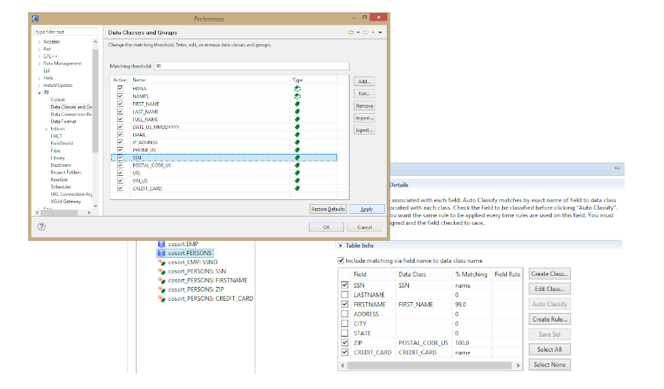Viewport: 664px width, 389px height.
Task: Select the cosort.EMP database icon
Action: (x=161, y=244)
